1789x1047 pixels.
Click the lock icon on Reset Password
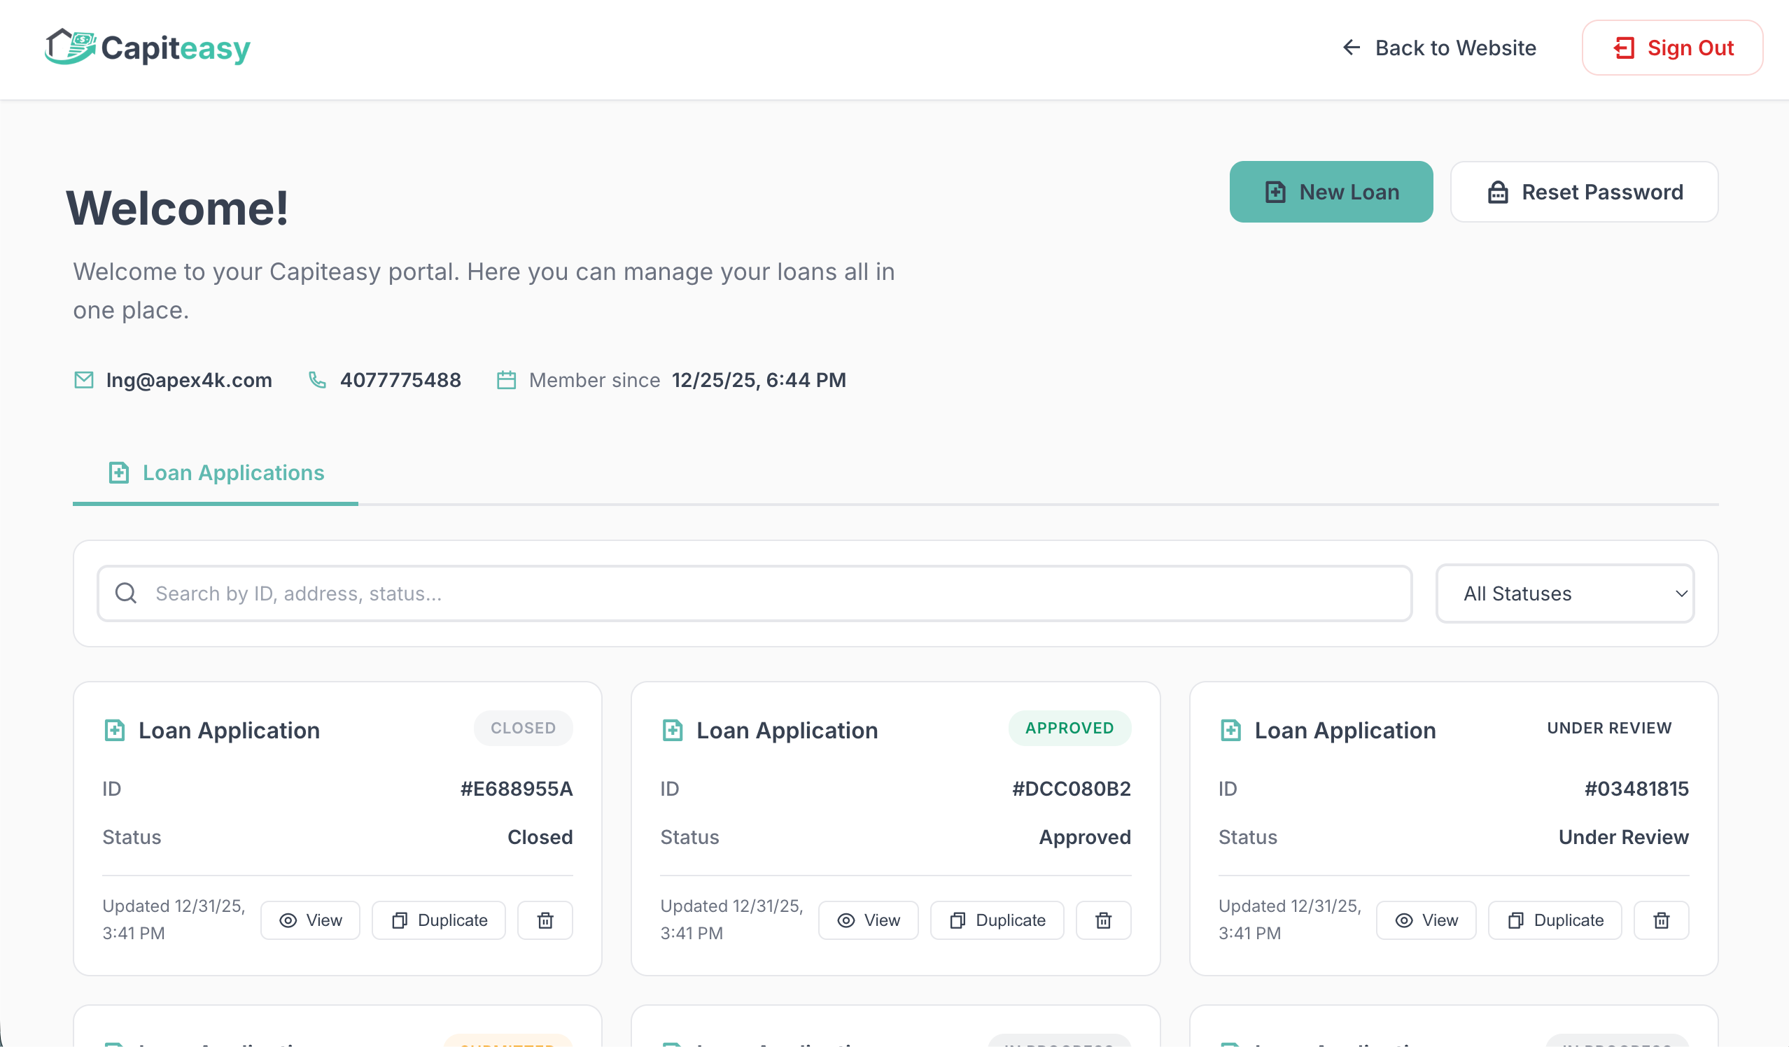(x=1498, y=191)
